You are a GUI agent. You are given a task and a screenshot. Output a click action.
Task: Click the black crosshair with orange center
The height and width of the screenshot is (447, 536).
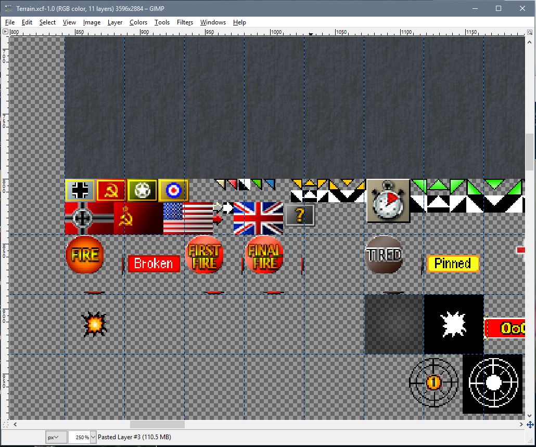pyautogui.click(x=434, y=383)
